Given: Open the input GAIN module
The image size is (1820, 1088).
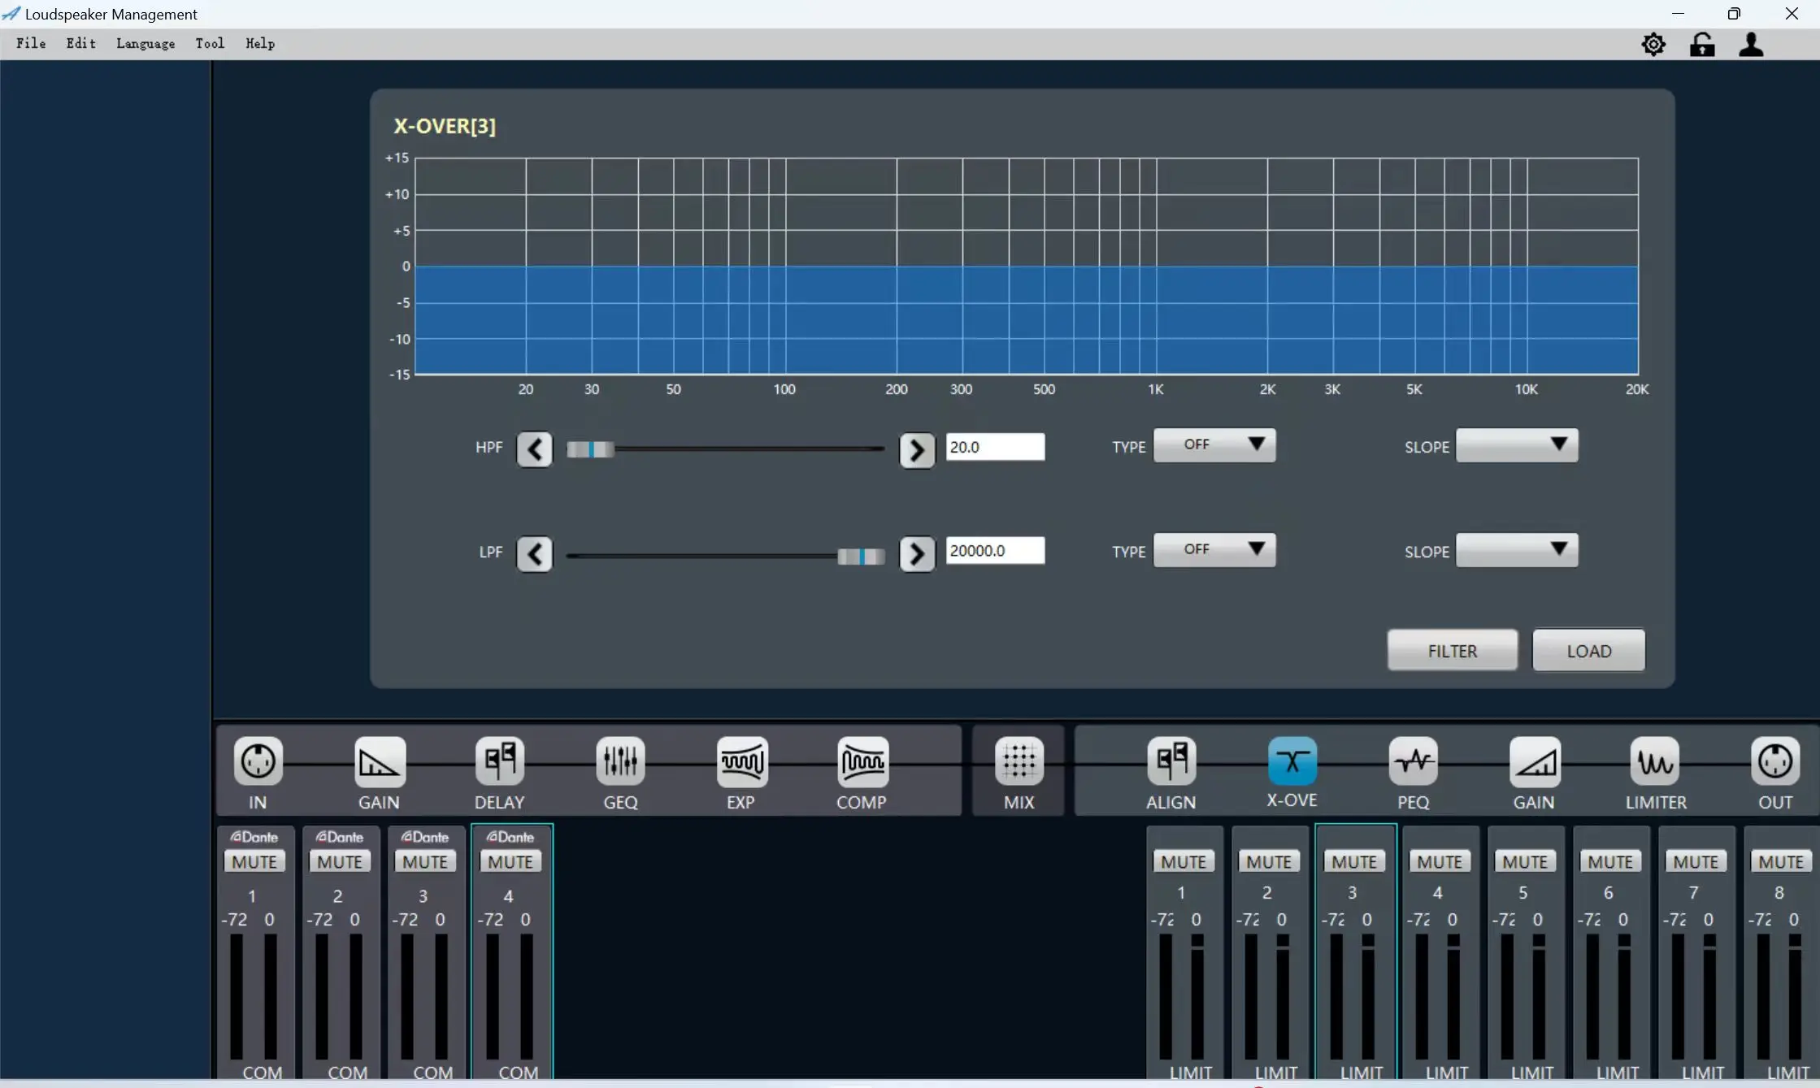Looking at the screenshot, I should click(x=380, y=761).
